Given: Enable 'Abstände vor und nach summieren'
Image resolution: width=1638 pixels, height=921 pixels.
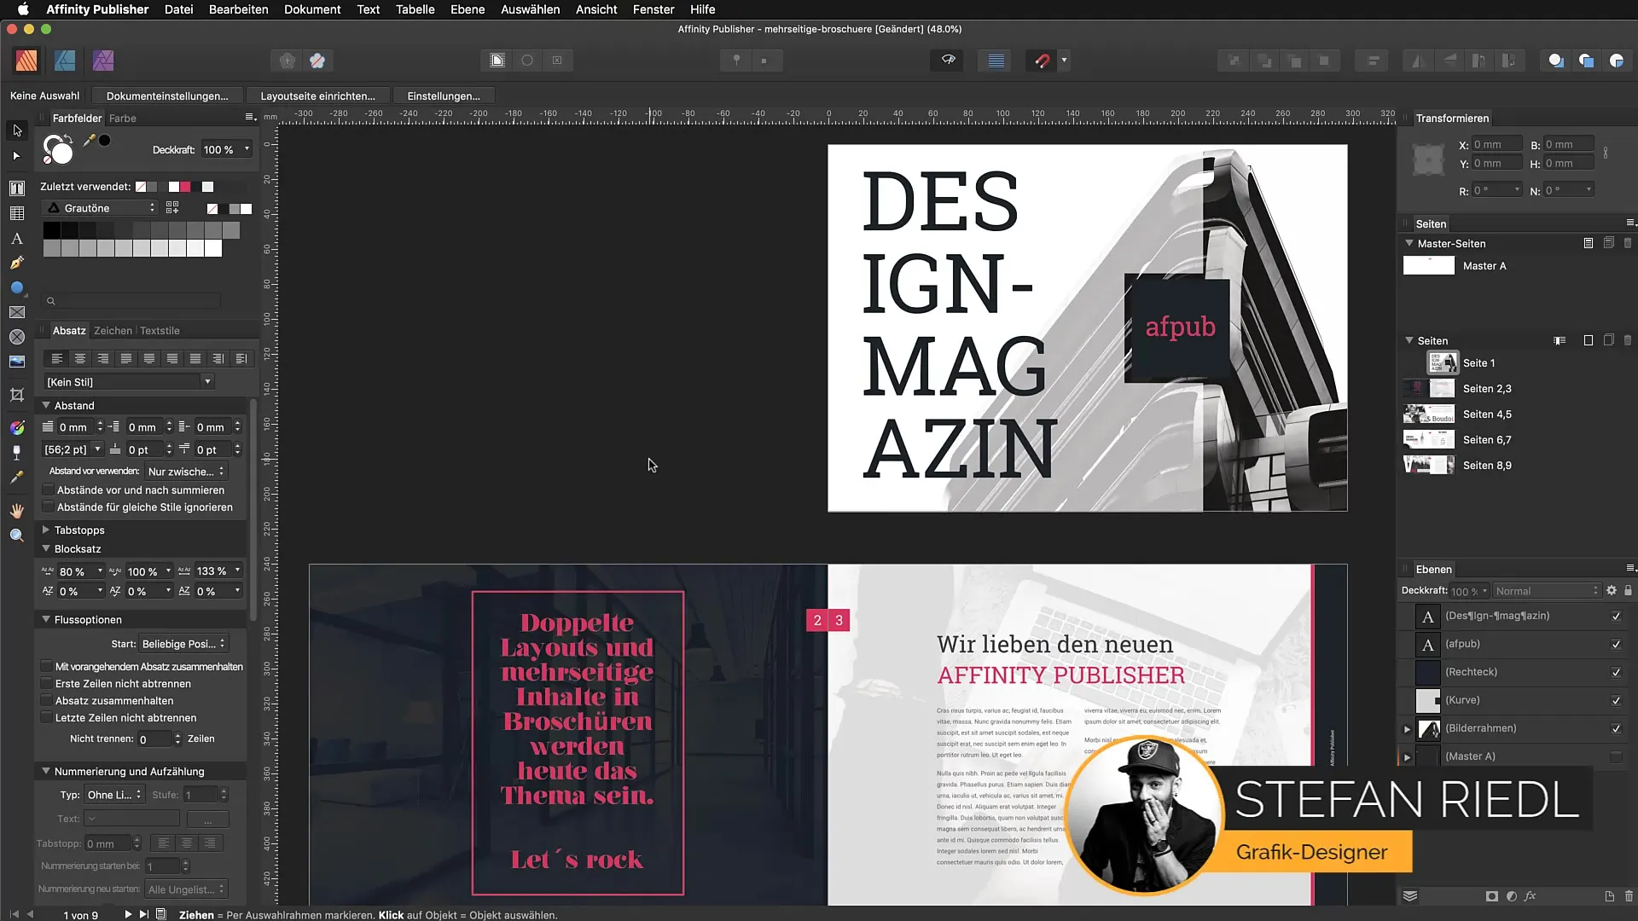Looking at the screenshot, I should pyautogui.click(x=48, y=490).
